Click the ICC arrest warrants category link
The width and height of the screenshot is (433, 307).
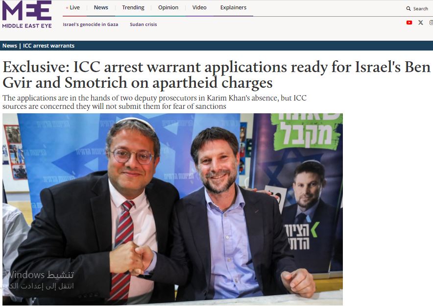[x=49, y=46]
